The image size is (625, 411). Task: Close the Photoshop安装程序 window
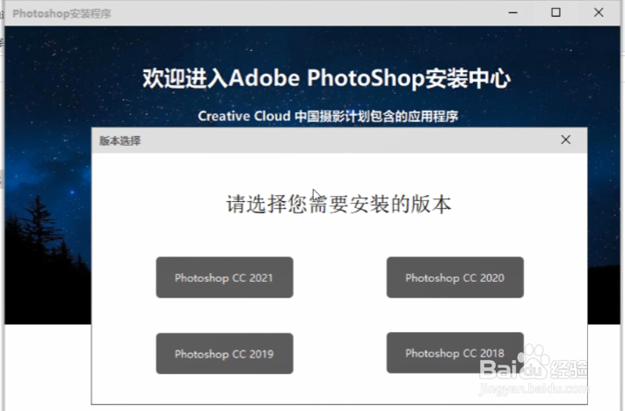(x=599, y=13)
